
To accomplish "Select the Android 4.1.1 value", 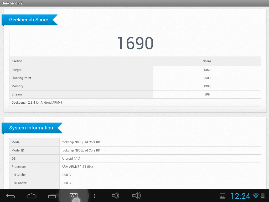I will point(71,159).
